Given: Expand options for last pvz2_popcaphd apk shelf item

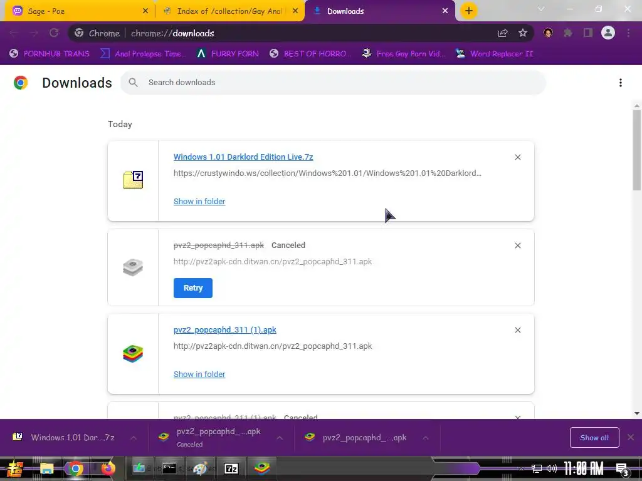Looking at the screenshot, I should 426,438.
